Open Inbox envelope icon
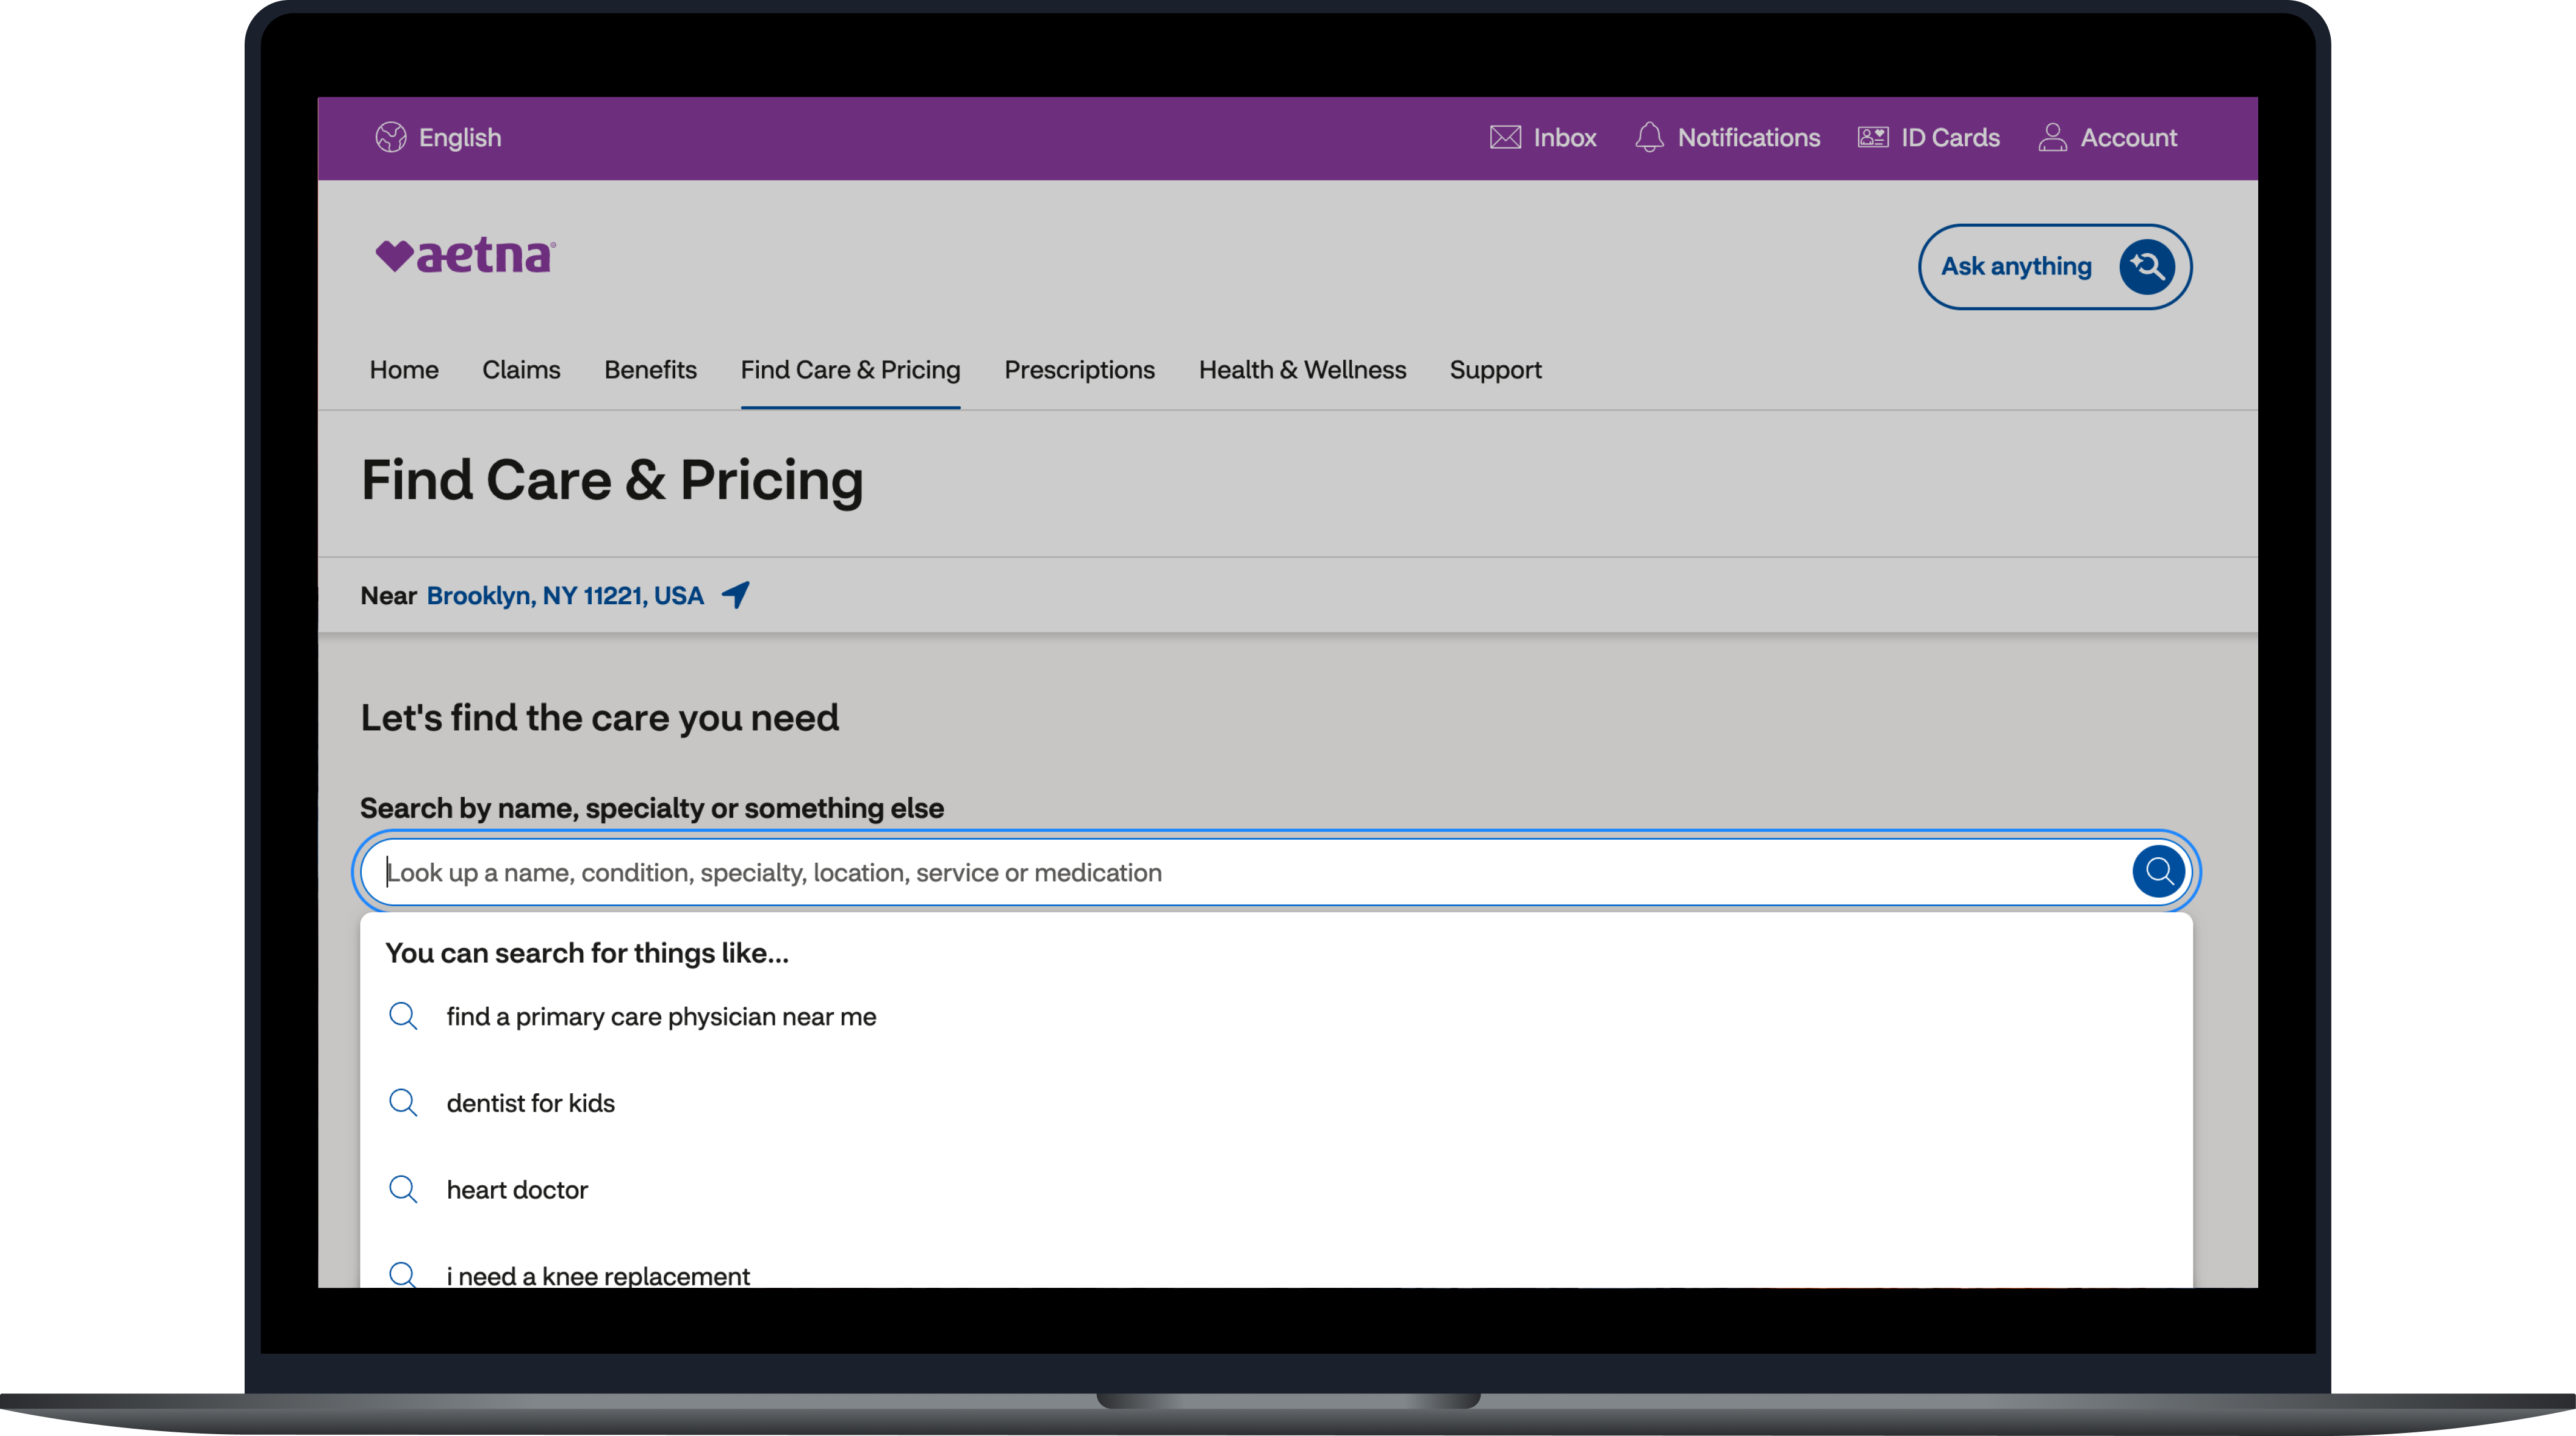This screenshot has width=2576, height=1436. (x=1505, y=137)
